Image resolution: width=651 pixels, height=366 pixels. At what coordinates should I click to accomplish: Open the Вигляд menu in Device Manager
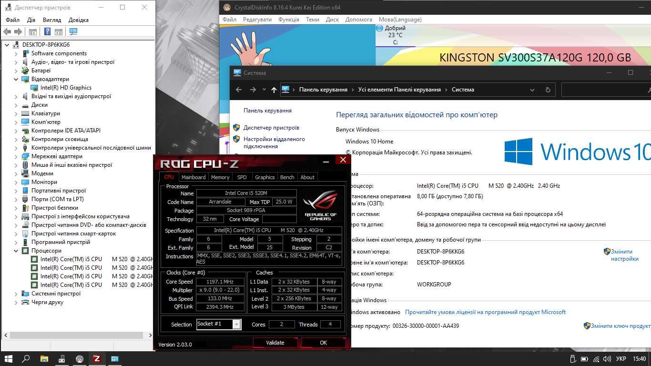52,20
